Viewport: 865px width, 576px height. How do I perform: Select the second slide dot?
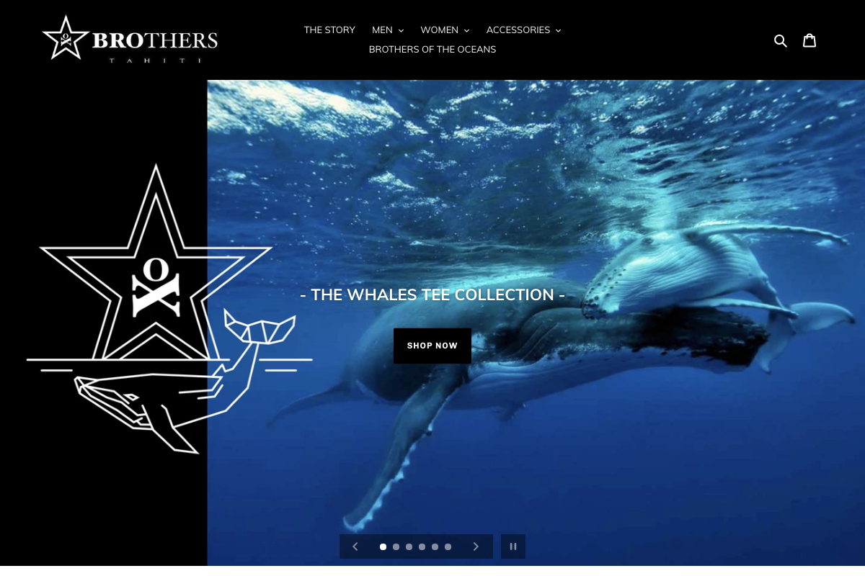point(396,546)
